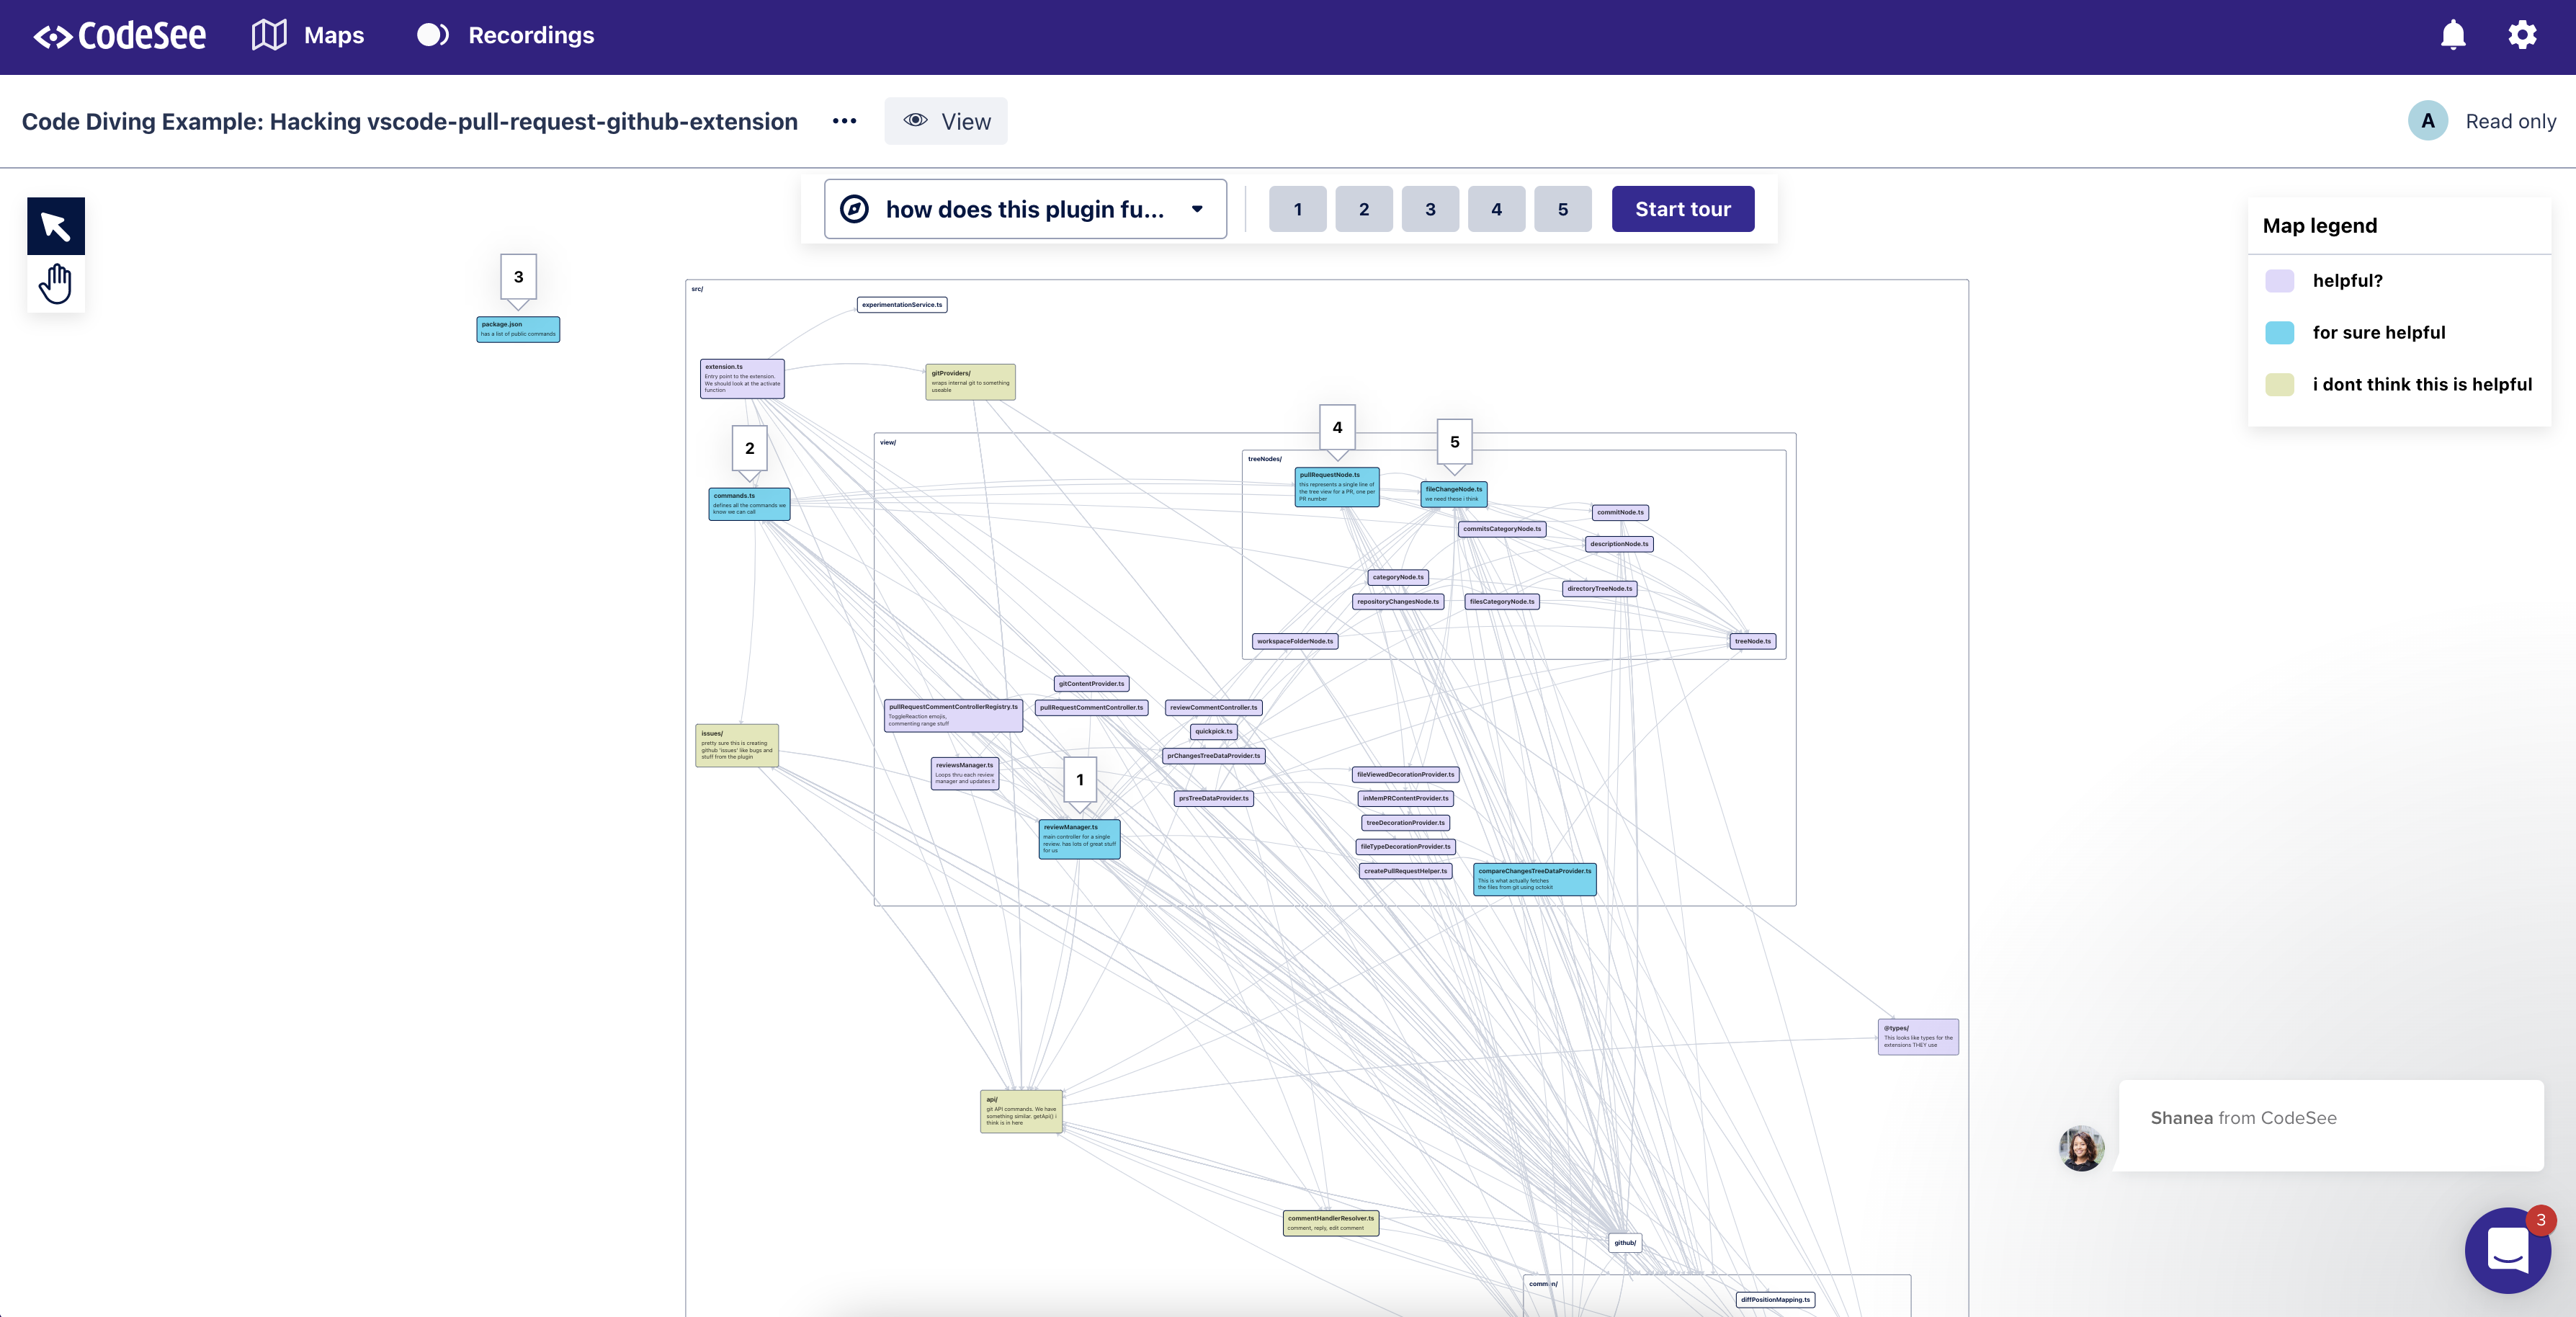The width and height of the screenshot is (2576, 1317).
Task: Click the blue 'for sure helpful' swatch
Action: pyautogui.click(x=2279, y=333)
